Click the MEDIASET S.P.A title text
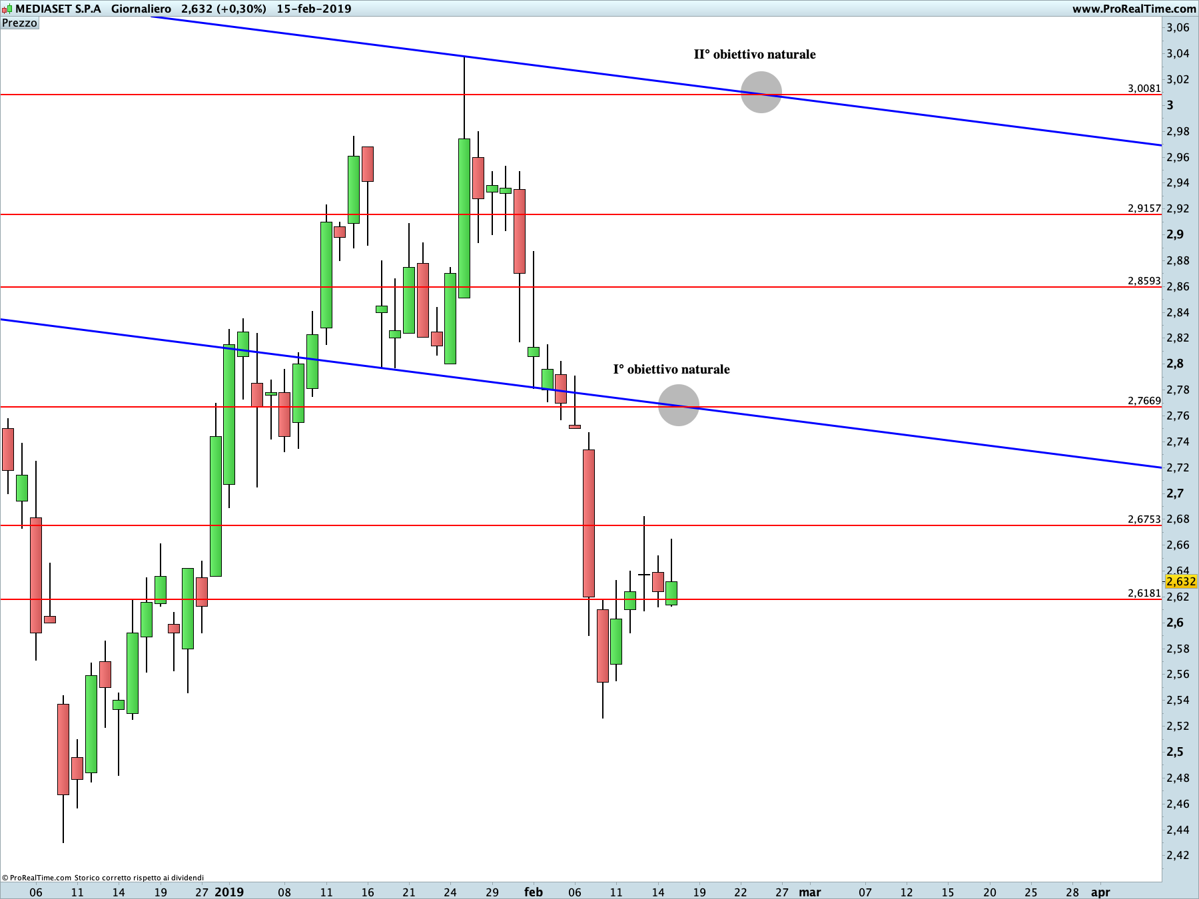 pos(59,9)
